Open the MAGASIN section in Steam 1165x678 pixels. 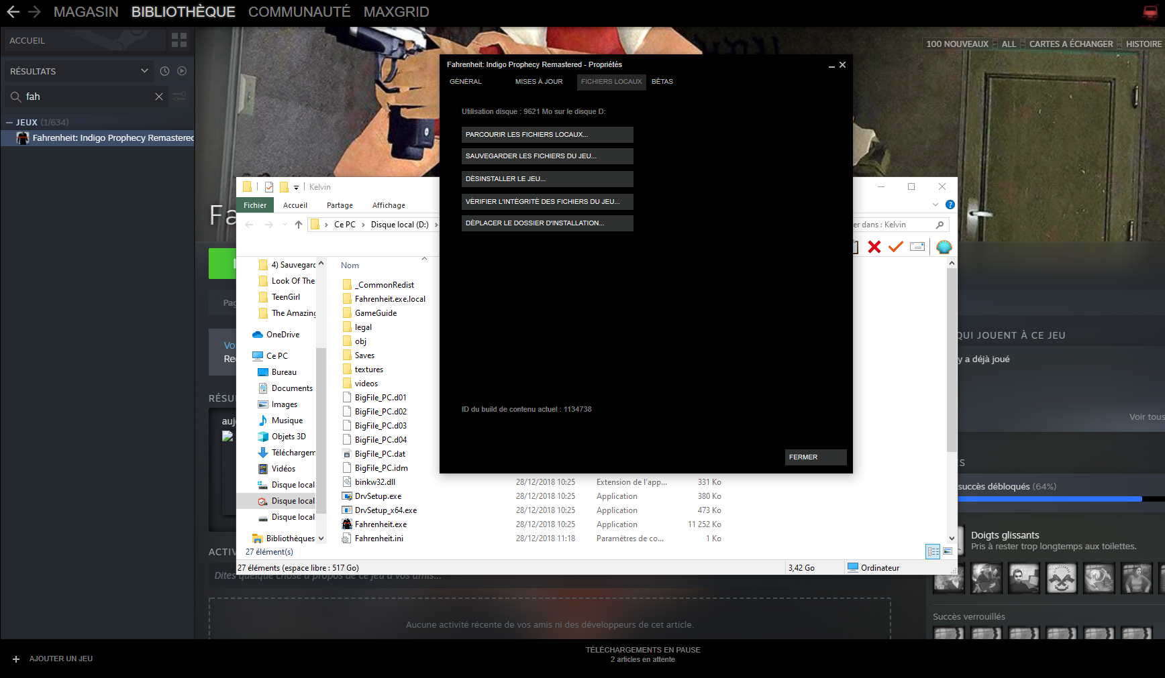[86, 12]
